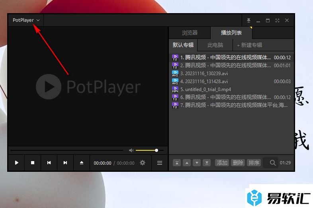
Task: Select playlist item 2 腾讯视频 00:01:01
Action: [x=231, y=66]
